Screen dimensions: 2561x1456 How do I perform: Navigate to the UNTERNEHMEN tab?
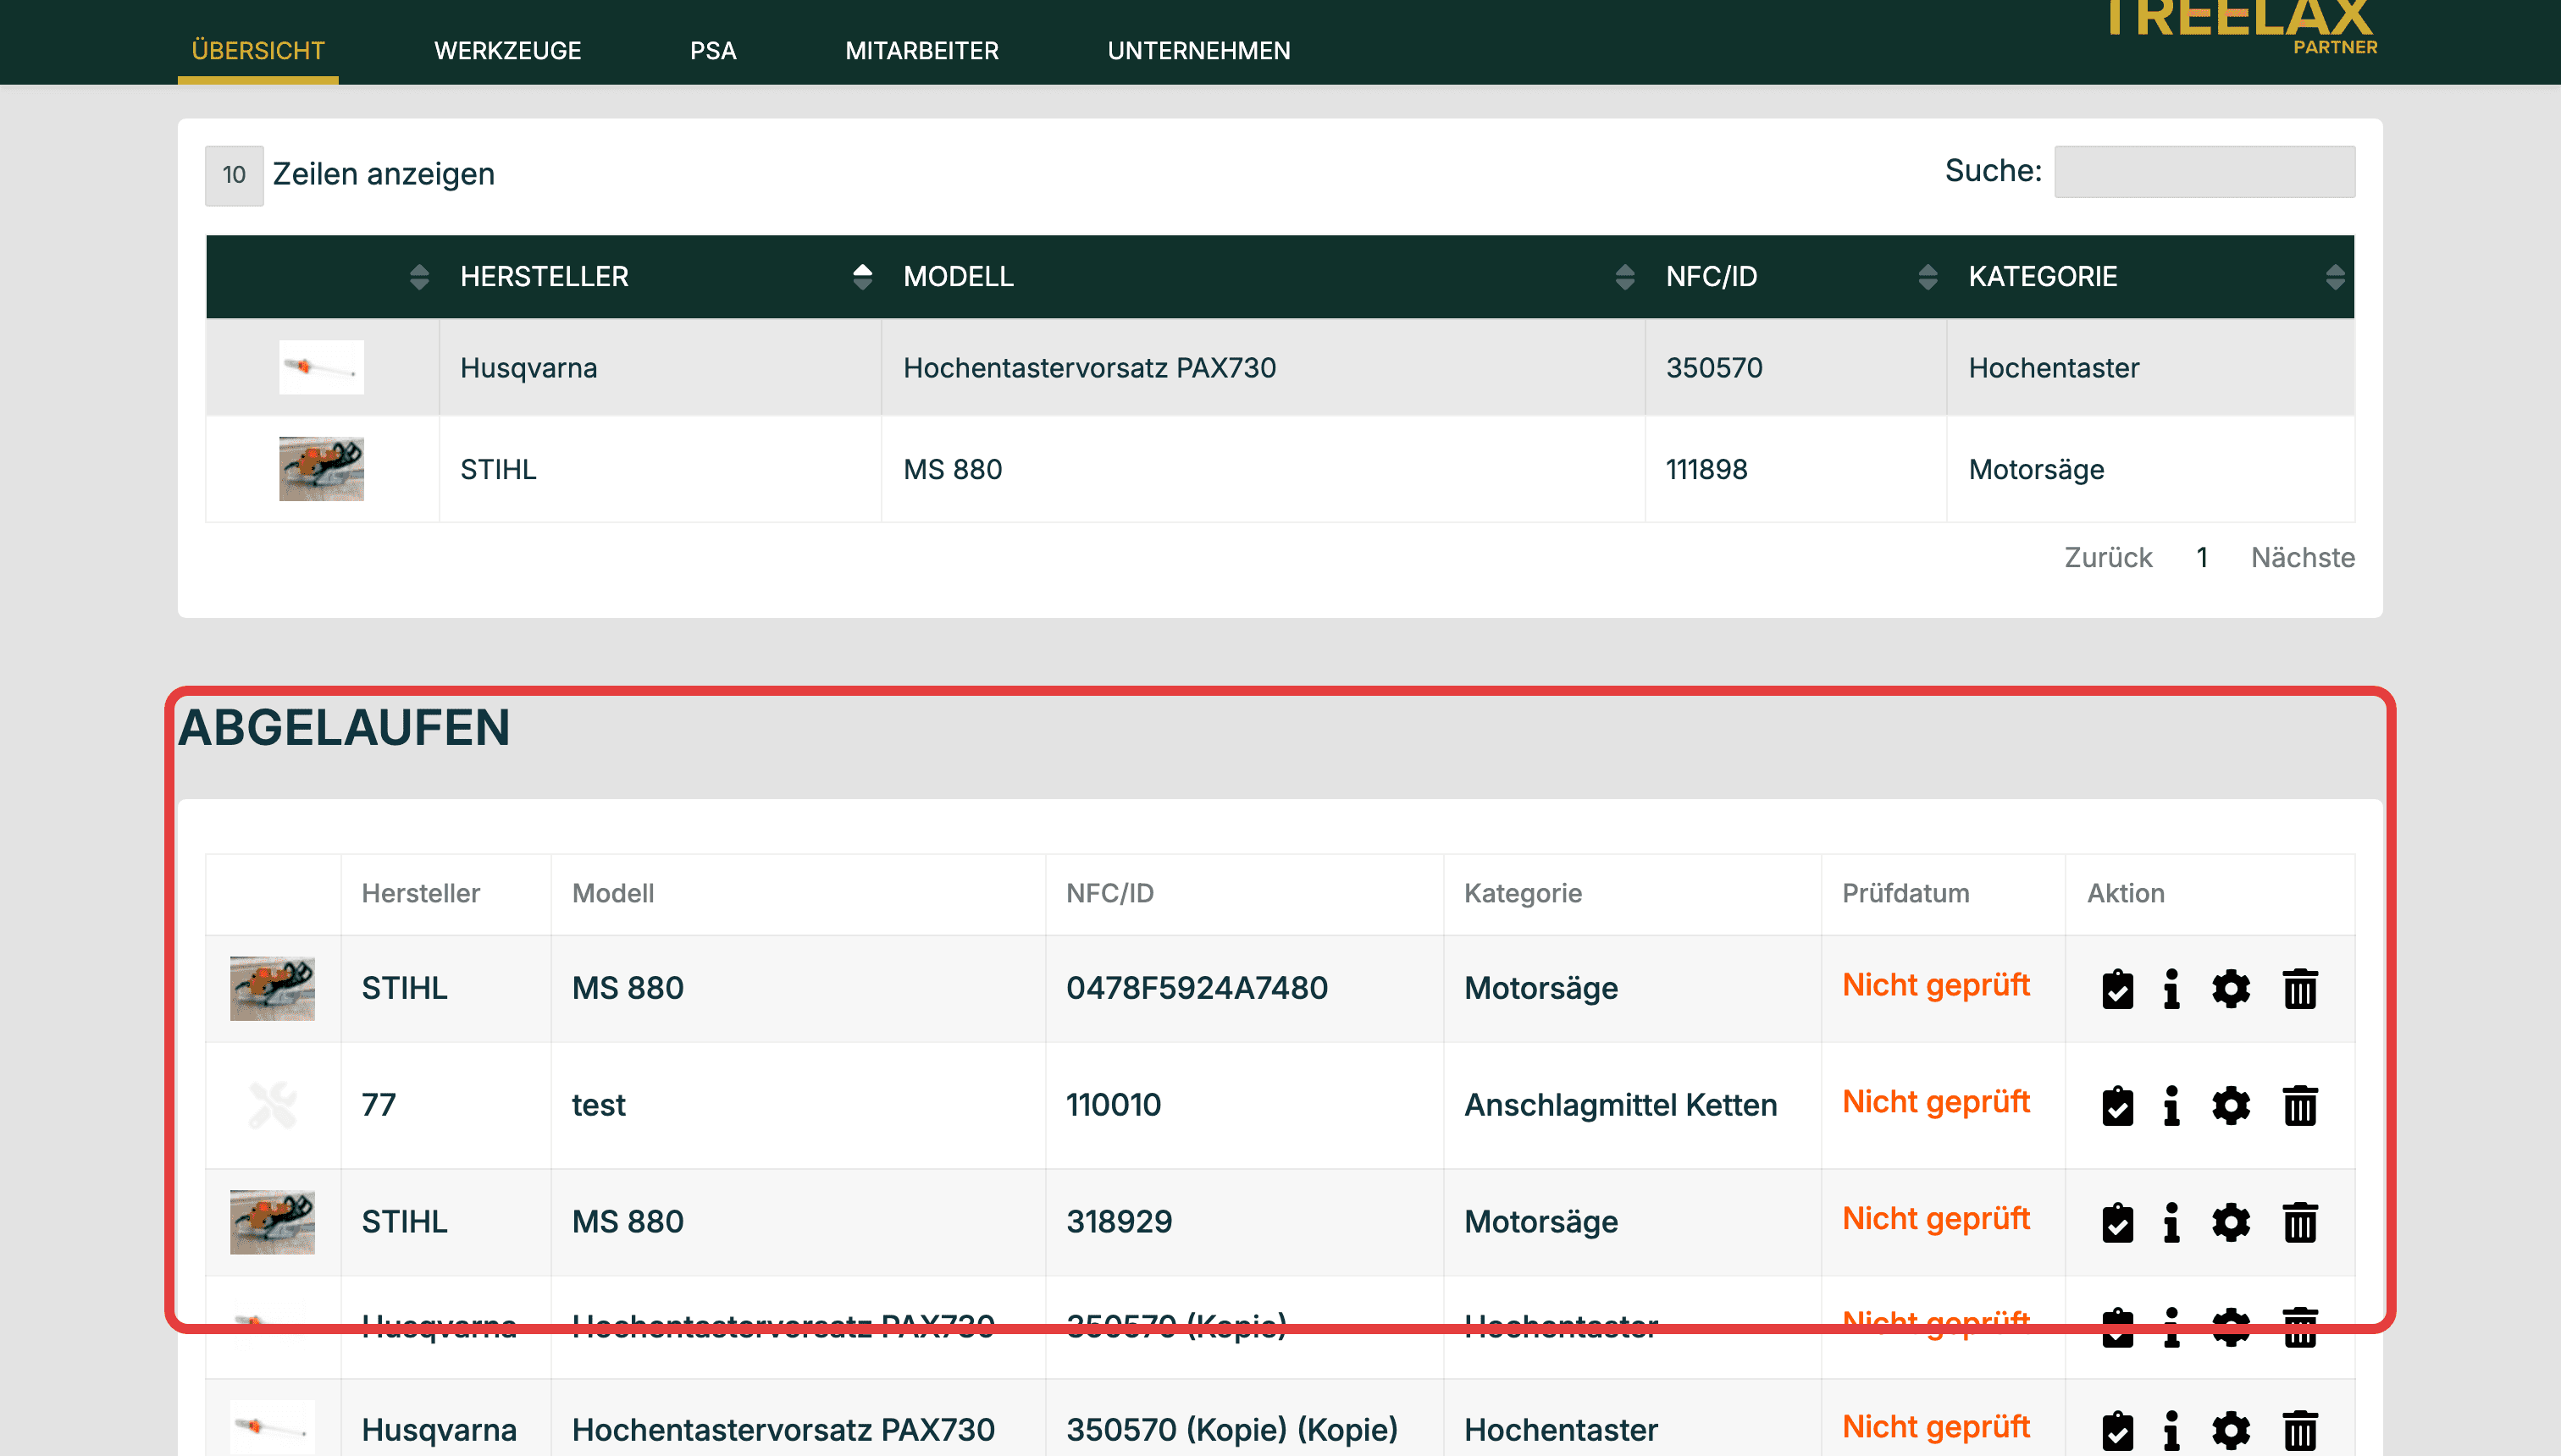(1198, 51)
